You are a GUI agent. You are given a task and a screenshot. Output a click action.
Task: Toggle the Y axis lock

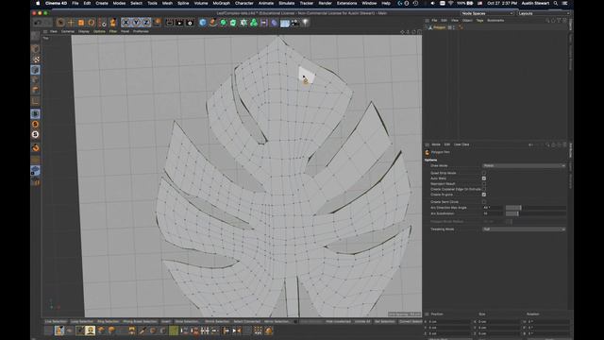coord(136,23)
